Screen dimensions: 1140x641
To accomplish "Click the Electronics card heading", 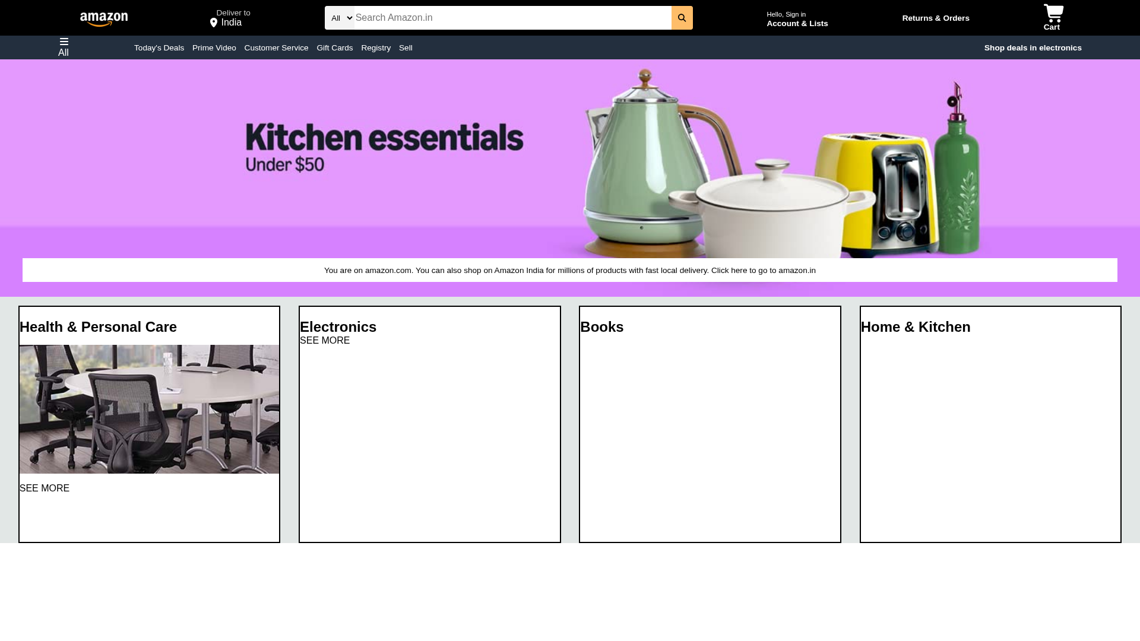I will click(x=338, y=327).
